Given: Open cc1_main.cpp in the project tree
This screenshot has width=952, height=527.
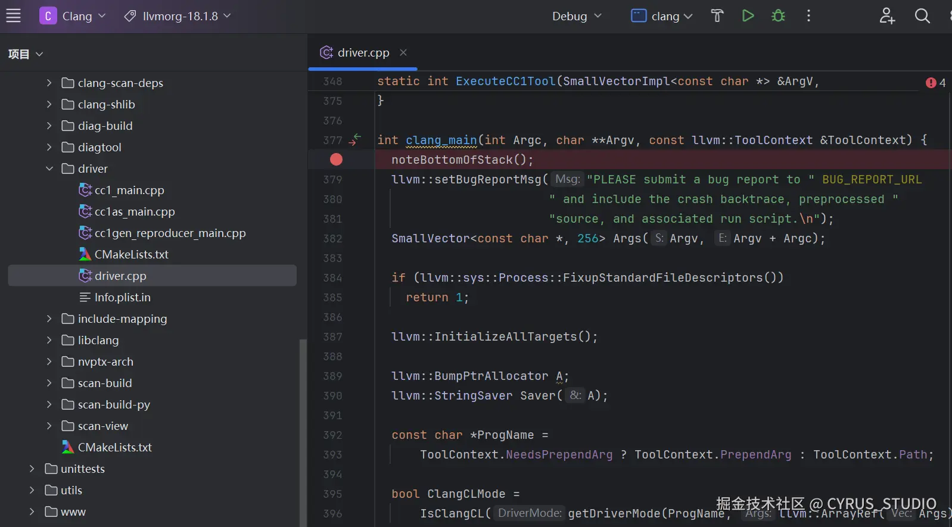Looking at the screenshot, I should [129, 190].
